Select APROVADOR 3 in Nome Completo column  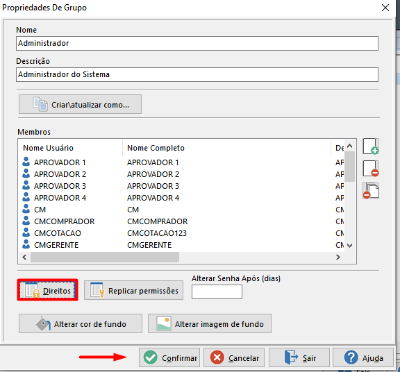click(x=153, y=186)
